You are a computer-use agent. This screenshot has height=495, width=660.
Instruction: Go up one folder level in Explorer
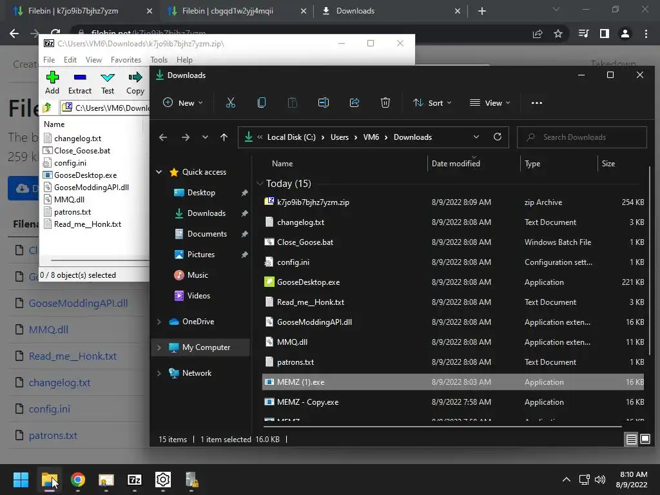[224, 137]
